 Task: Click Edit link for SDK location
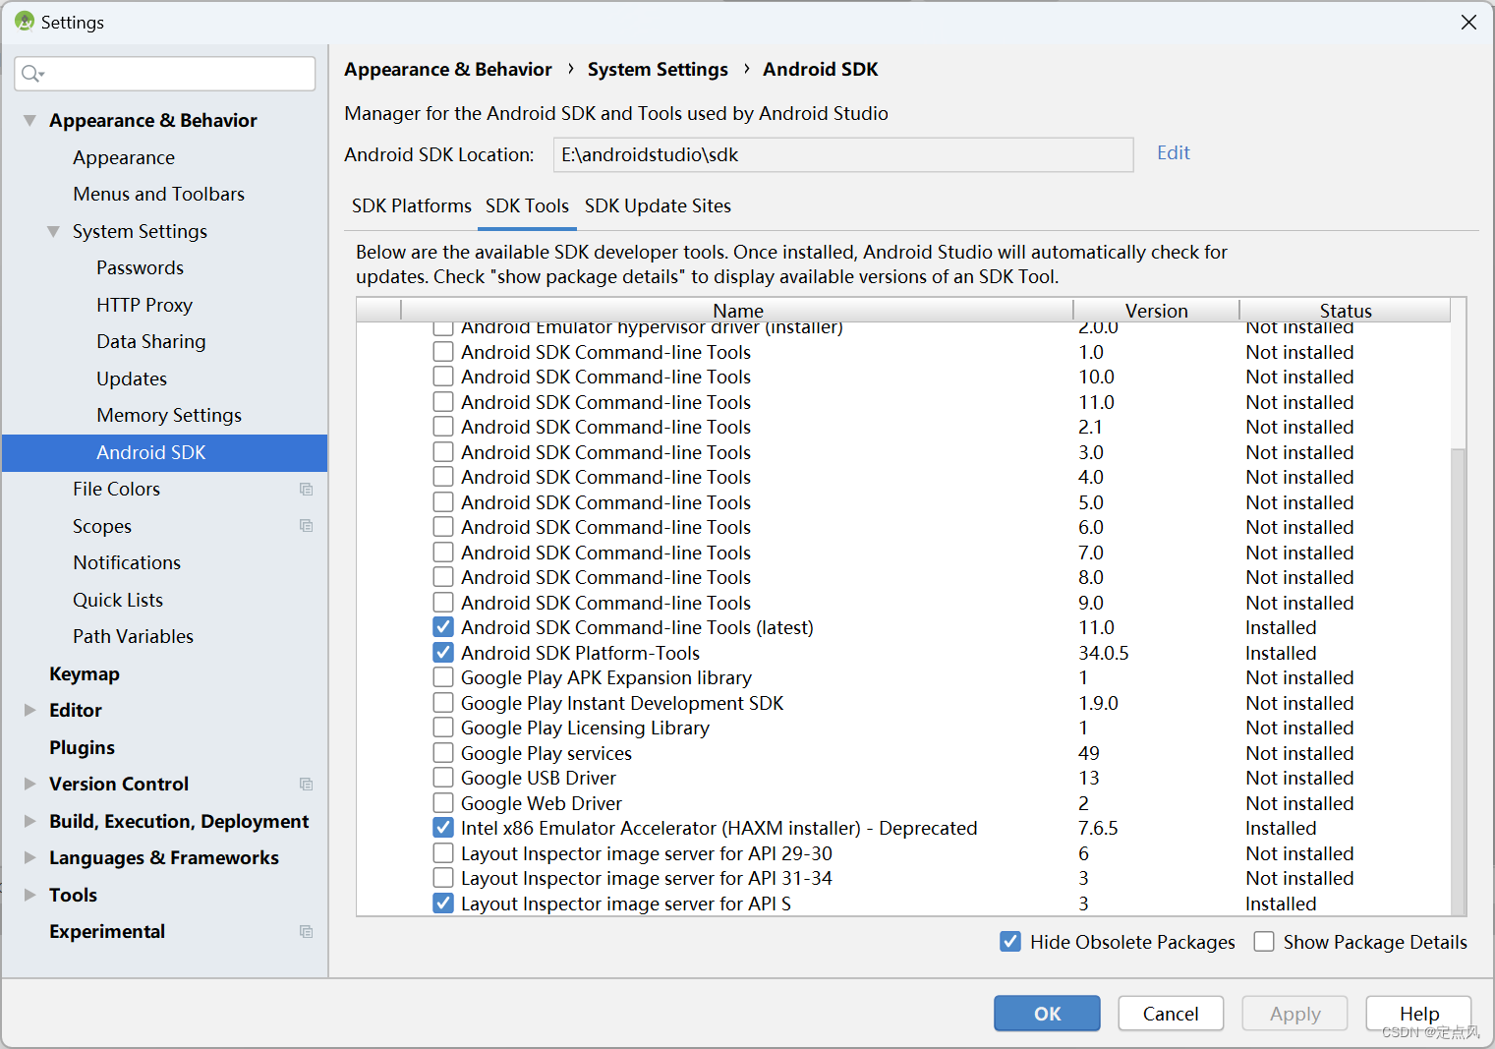pyautogui.click(x=1173, y=152)
